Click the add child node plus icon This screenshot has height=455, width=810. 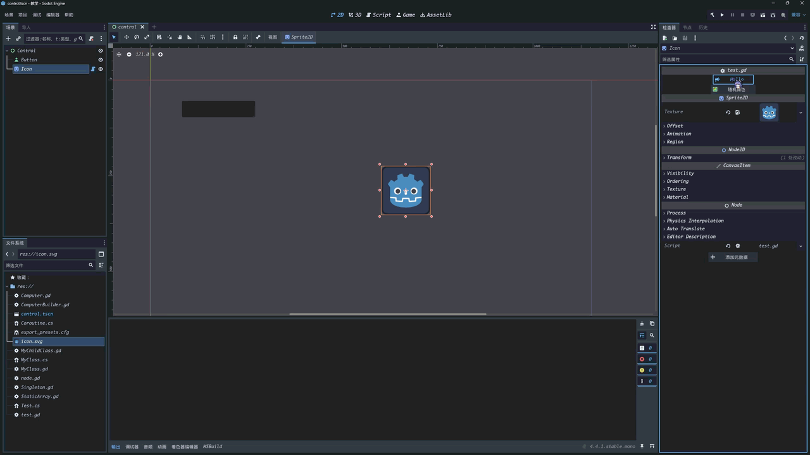tap(8, 39)
